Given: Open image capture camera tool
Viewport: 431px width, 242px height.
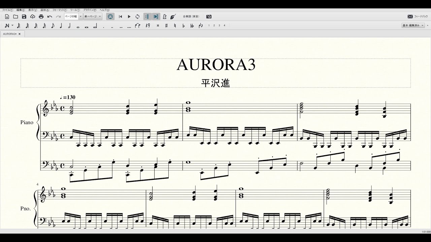Looking at the screenshot, I should point(209,16).
